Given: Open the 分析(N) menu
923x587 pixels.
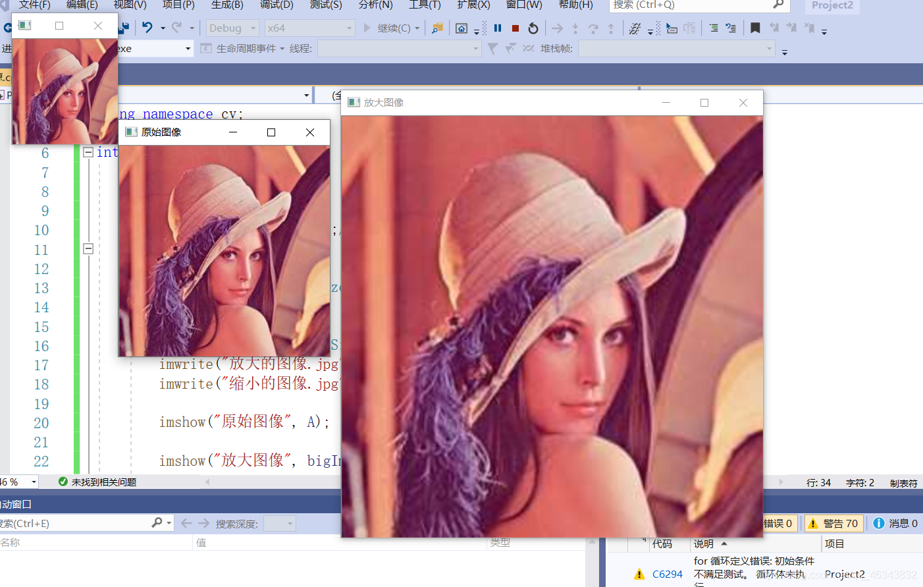Looking at the screenshot, I should click(x=375, y=5).
